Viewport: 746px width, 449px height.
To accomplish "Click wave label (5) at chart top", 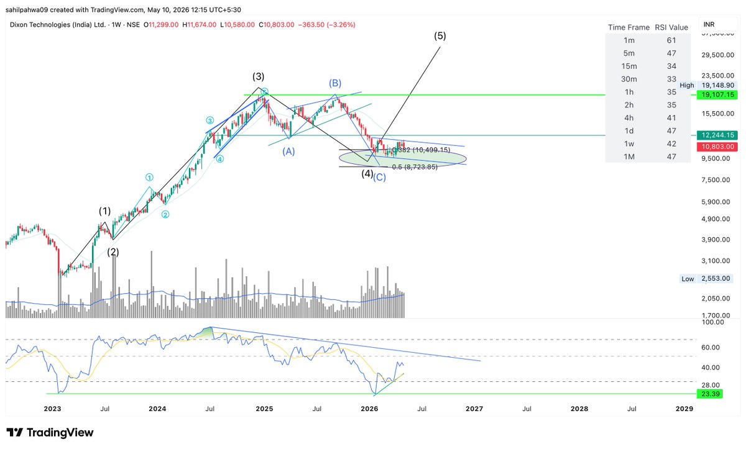I will [x=440, y=35].
